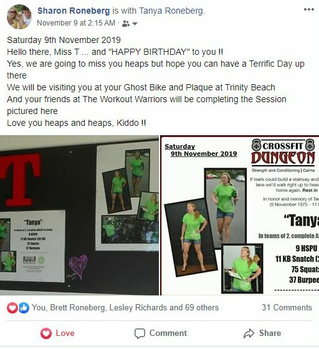Screen dimensions: 319x349
Task: Open the three-dot post options menu
Action: point(309,9)
